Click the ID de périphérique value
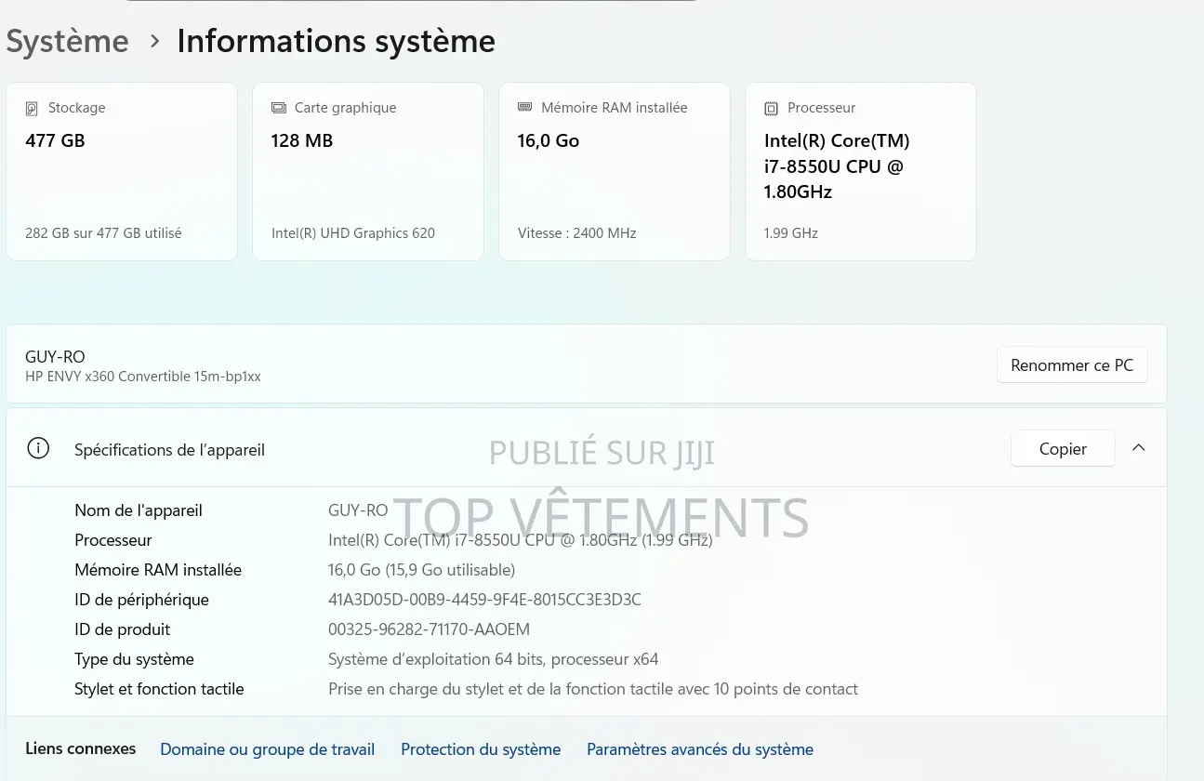1204x781 pixels. pyautogui.click(x=484, y=600)
